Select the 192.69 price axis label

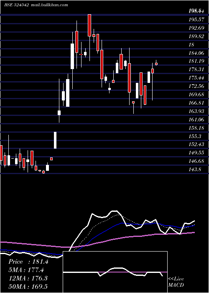click(x=196, y=28)
